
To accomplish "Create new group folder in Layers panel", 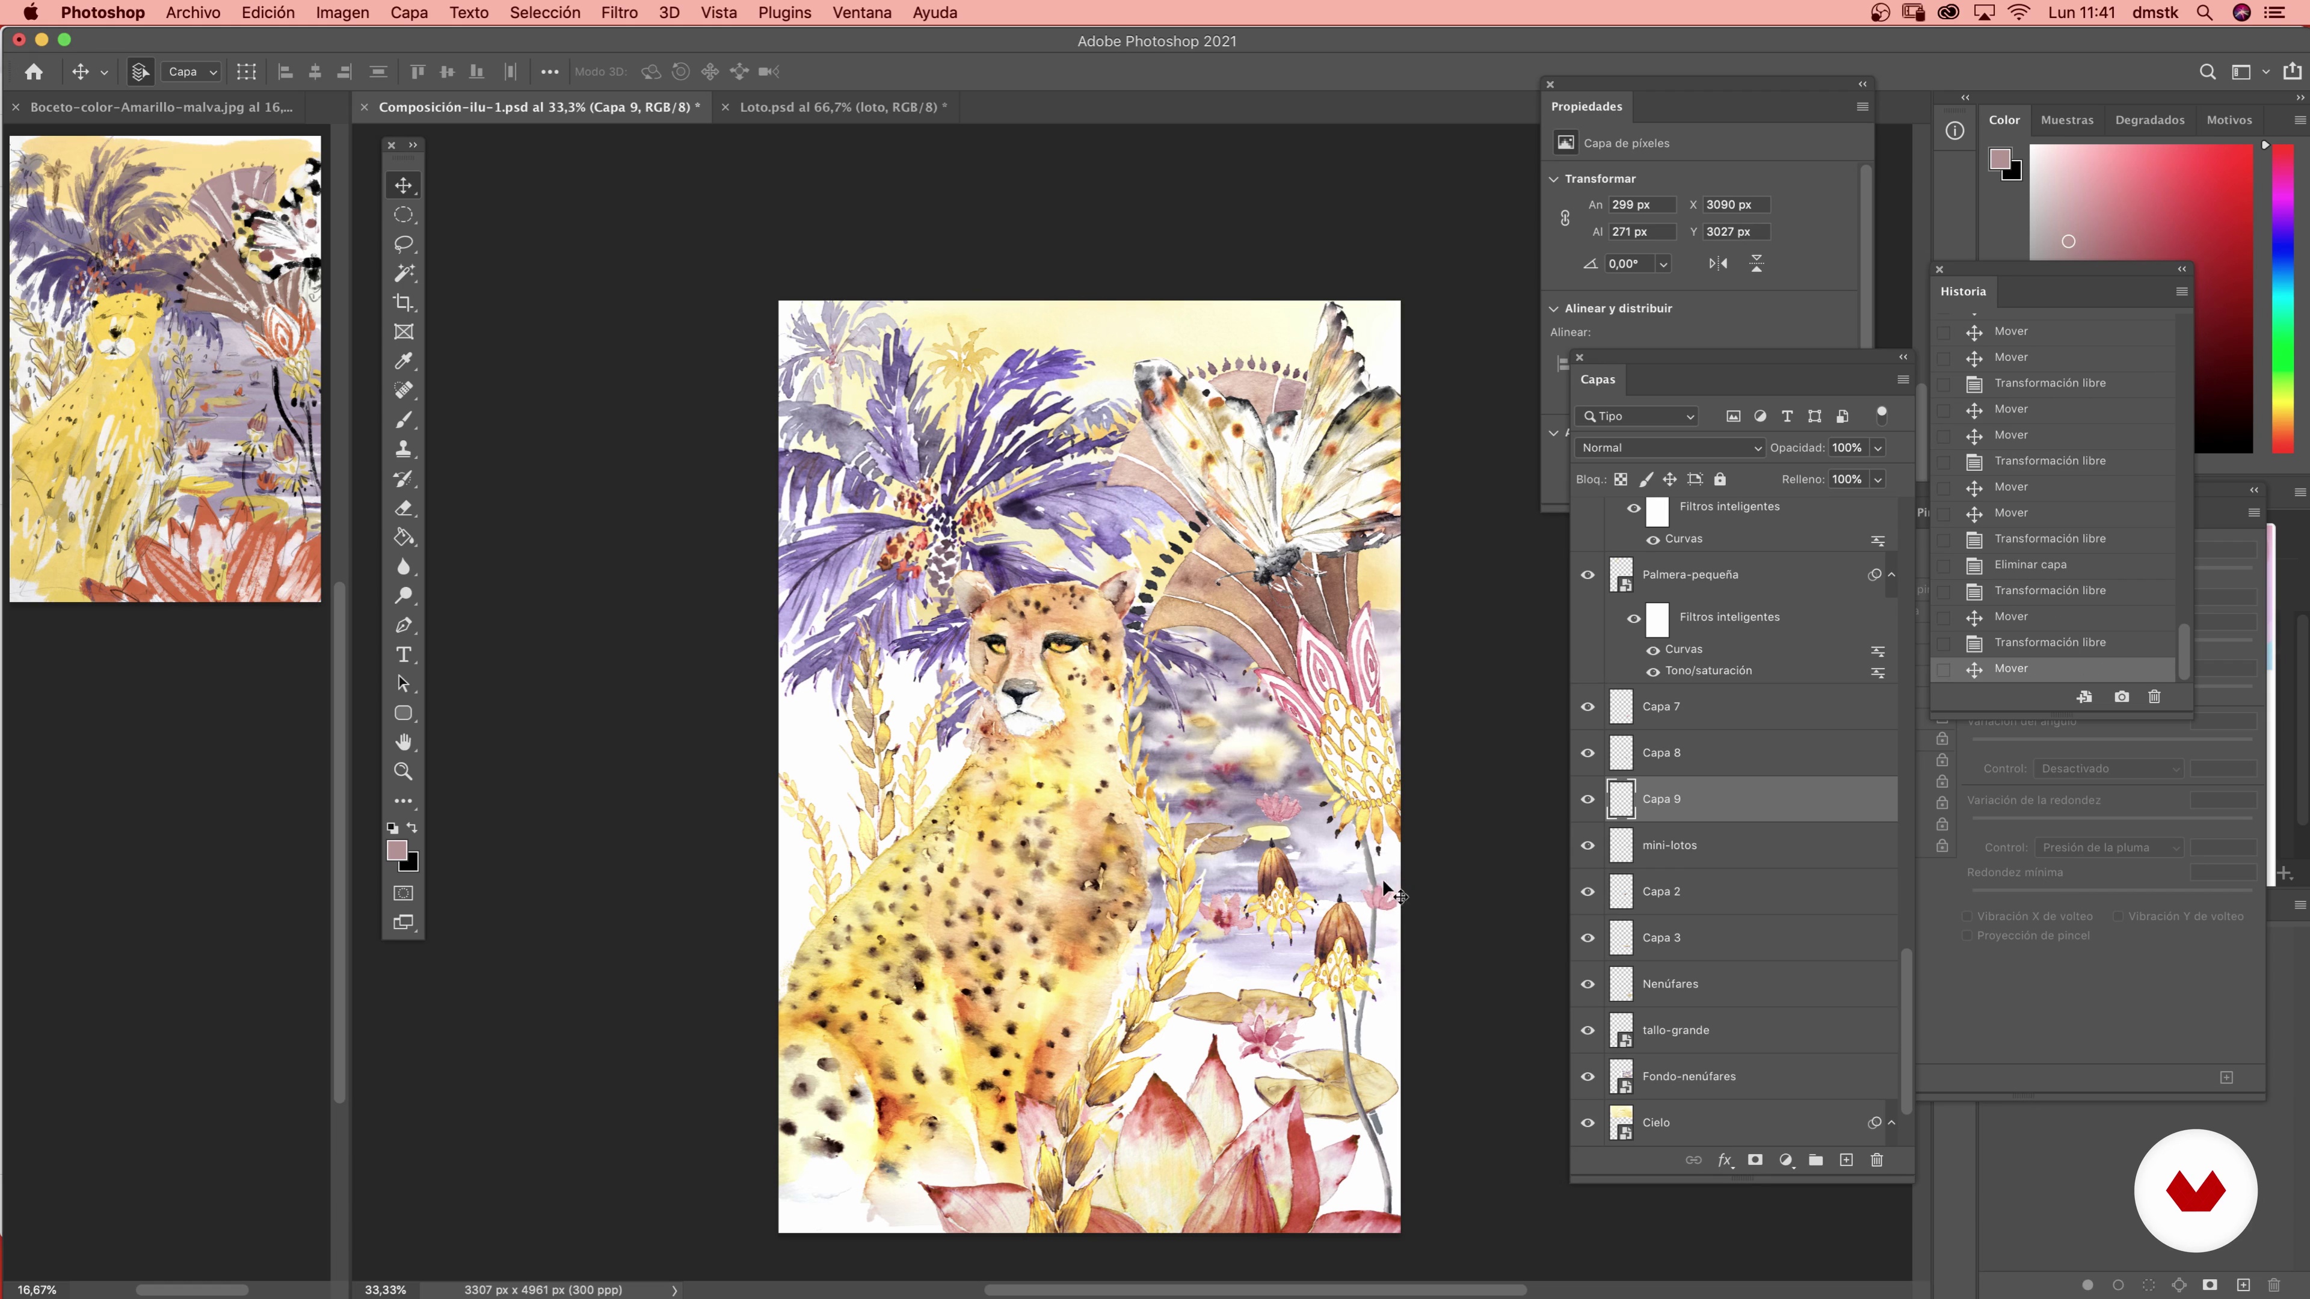I will click(x=1816, y=1160).
